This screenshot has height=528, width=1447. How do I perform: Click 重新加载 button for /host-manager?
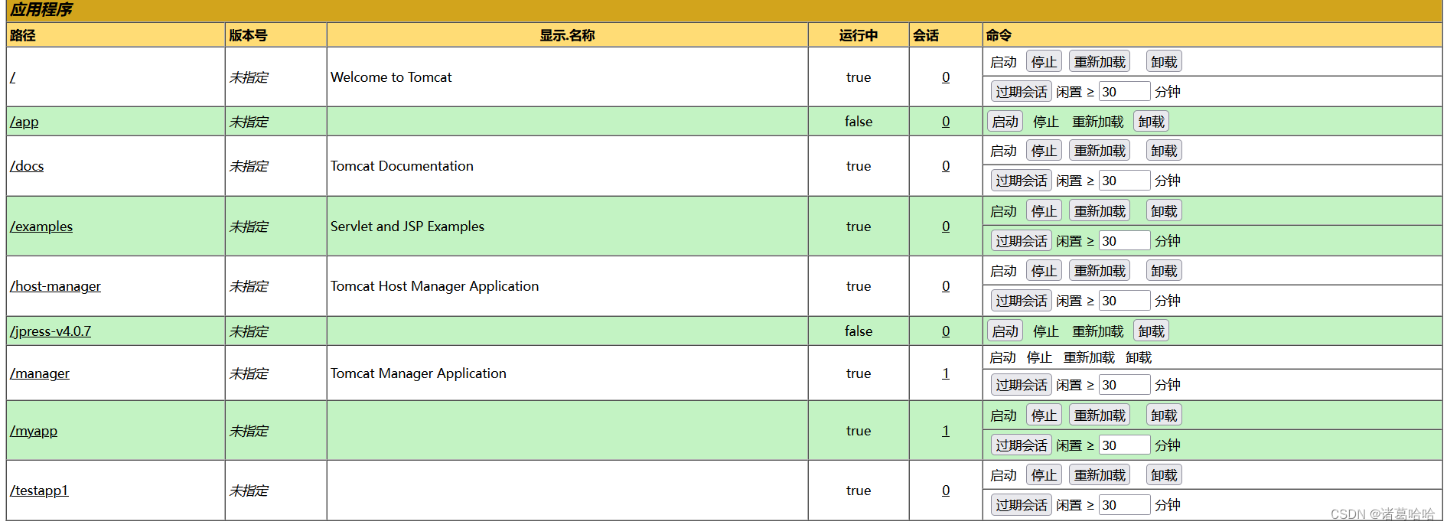[1100, 271]
